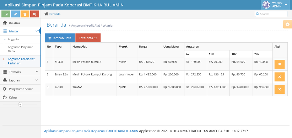292x138 pixels.
Task: Expand the Transaksi menu
Action: (20, 71)
